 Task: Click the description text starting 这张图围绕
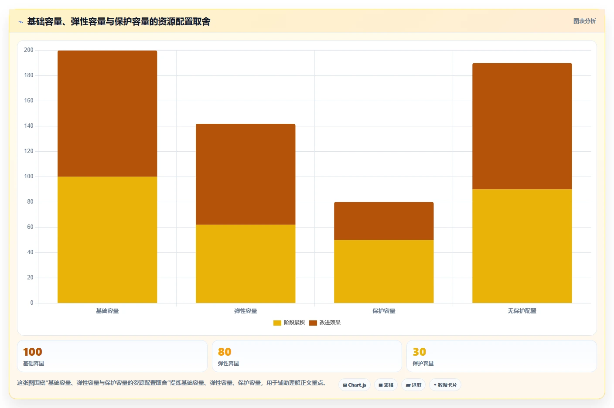tap(172, 383)
